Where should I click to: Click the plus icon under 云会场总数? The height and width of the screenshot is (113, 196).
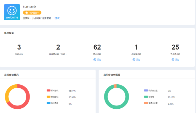pos(173,60)
